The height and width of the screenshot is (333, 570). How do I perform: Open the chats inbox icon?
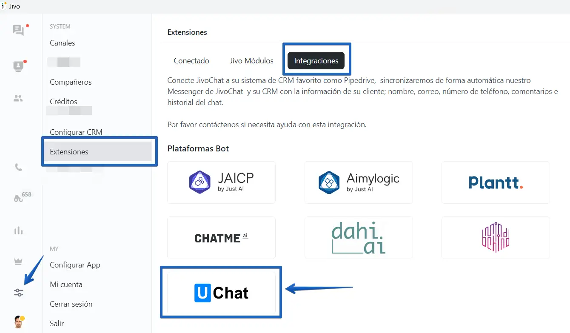point(18,30)
